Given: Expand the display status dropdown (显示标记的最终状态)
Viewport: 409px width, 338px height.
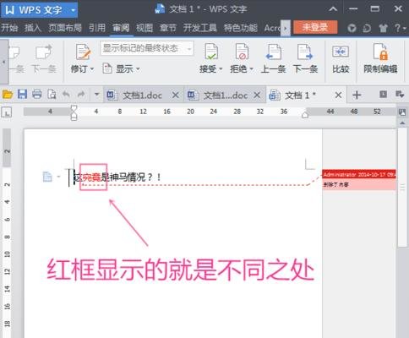Looking at the screenshot, I should pyautogui.click(x=189, y=49).
